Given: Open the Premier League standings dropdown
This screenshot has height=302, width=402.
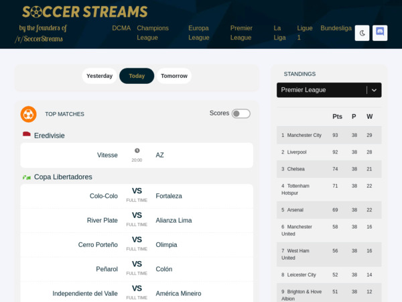Looking at the screenshot, I should point(329,90).
